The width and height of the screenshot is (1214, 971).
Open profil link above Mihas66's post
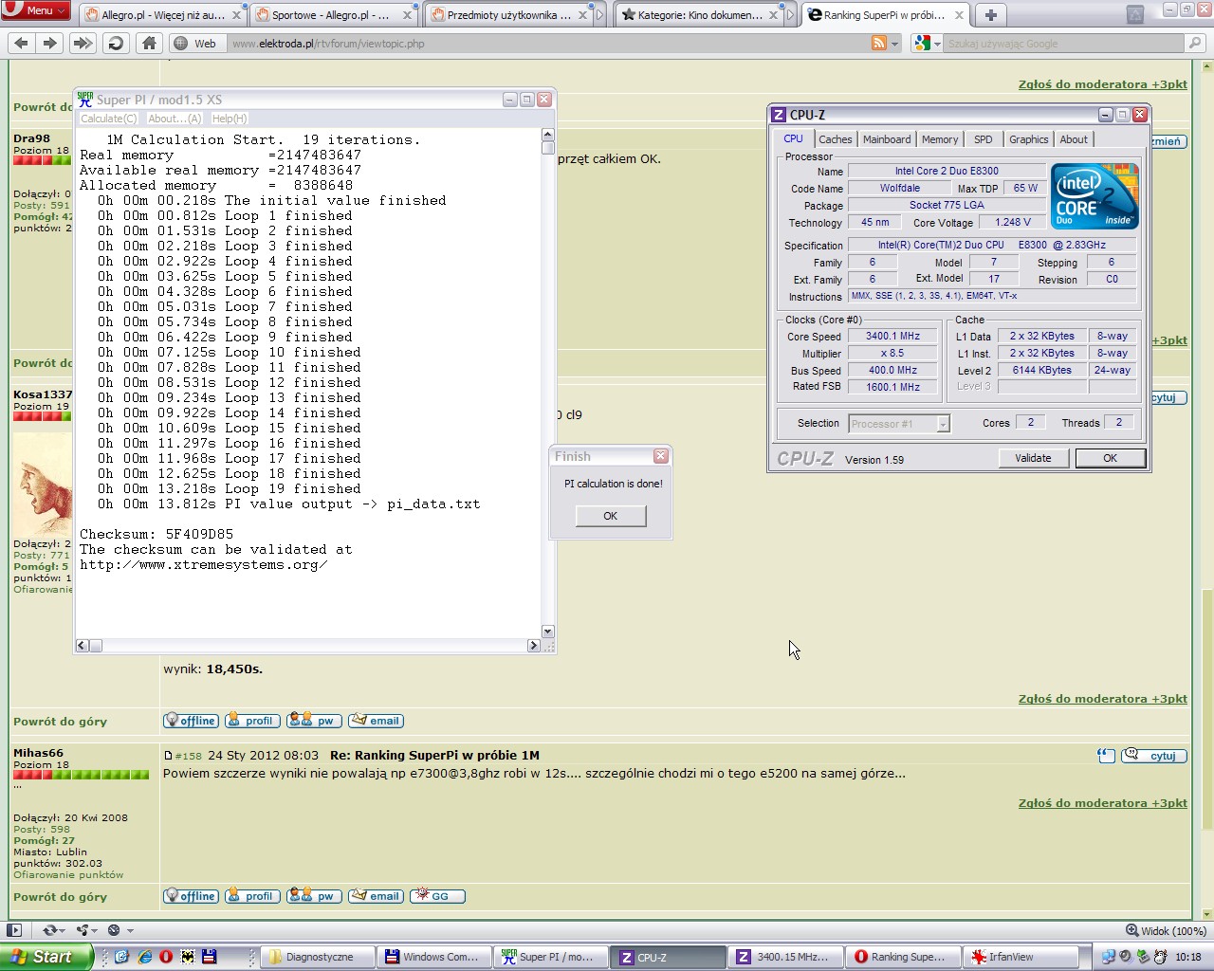tap(252, 721)
